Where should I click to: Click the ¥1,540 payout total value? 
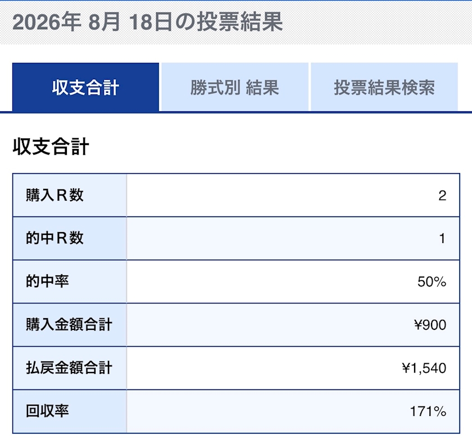pyautogui.click(x=424, y=368)
